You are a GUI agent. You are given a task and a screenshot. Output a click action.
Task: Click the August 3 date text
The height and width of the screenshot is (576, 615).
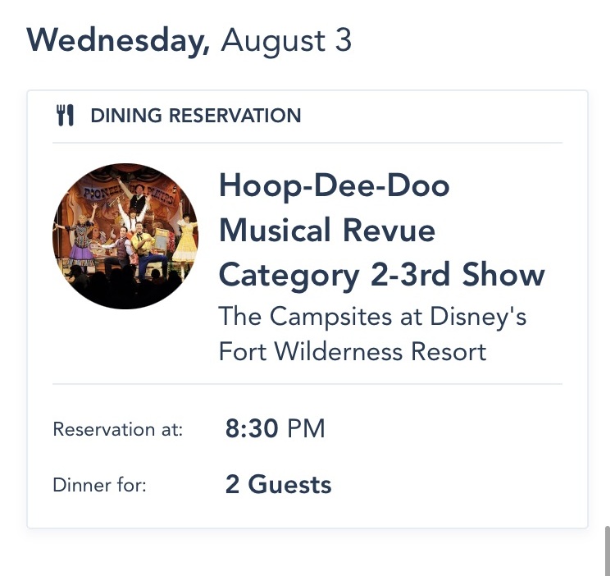(286, 40)
